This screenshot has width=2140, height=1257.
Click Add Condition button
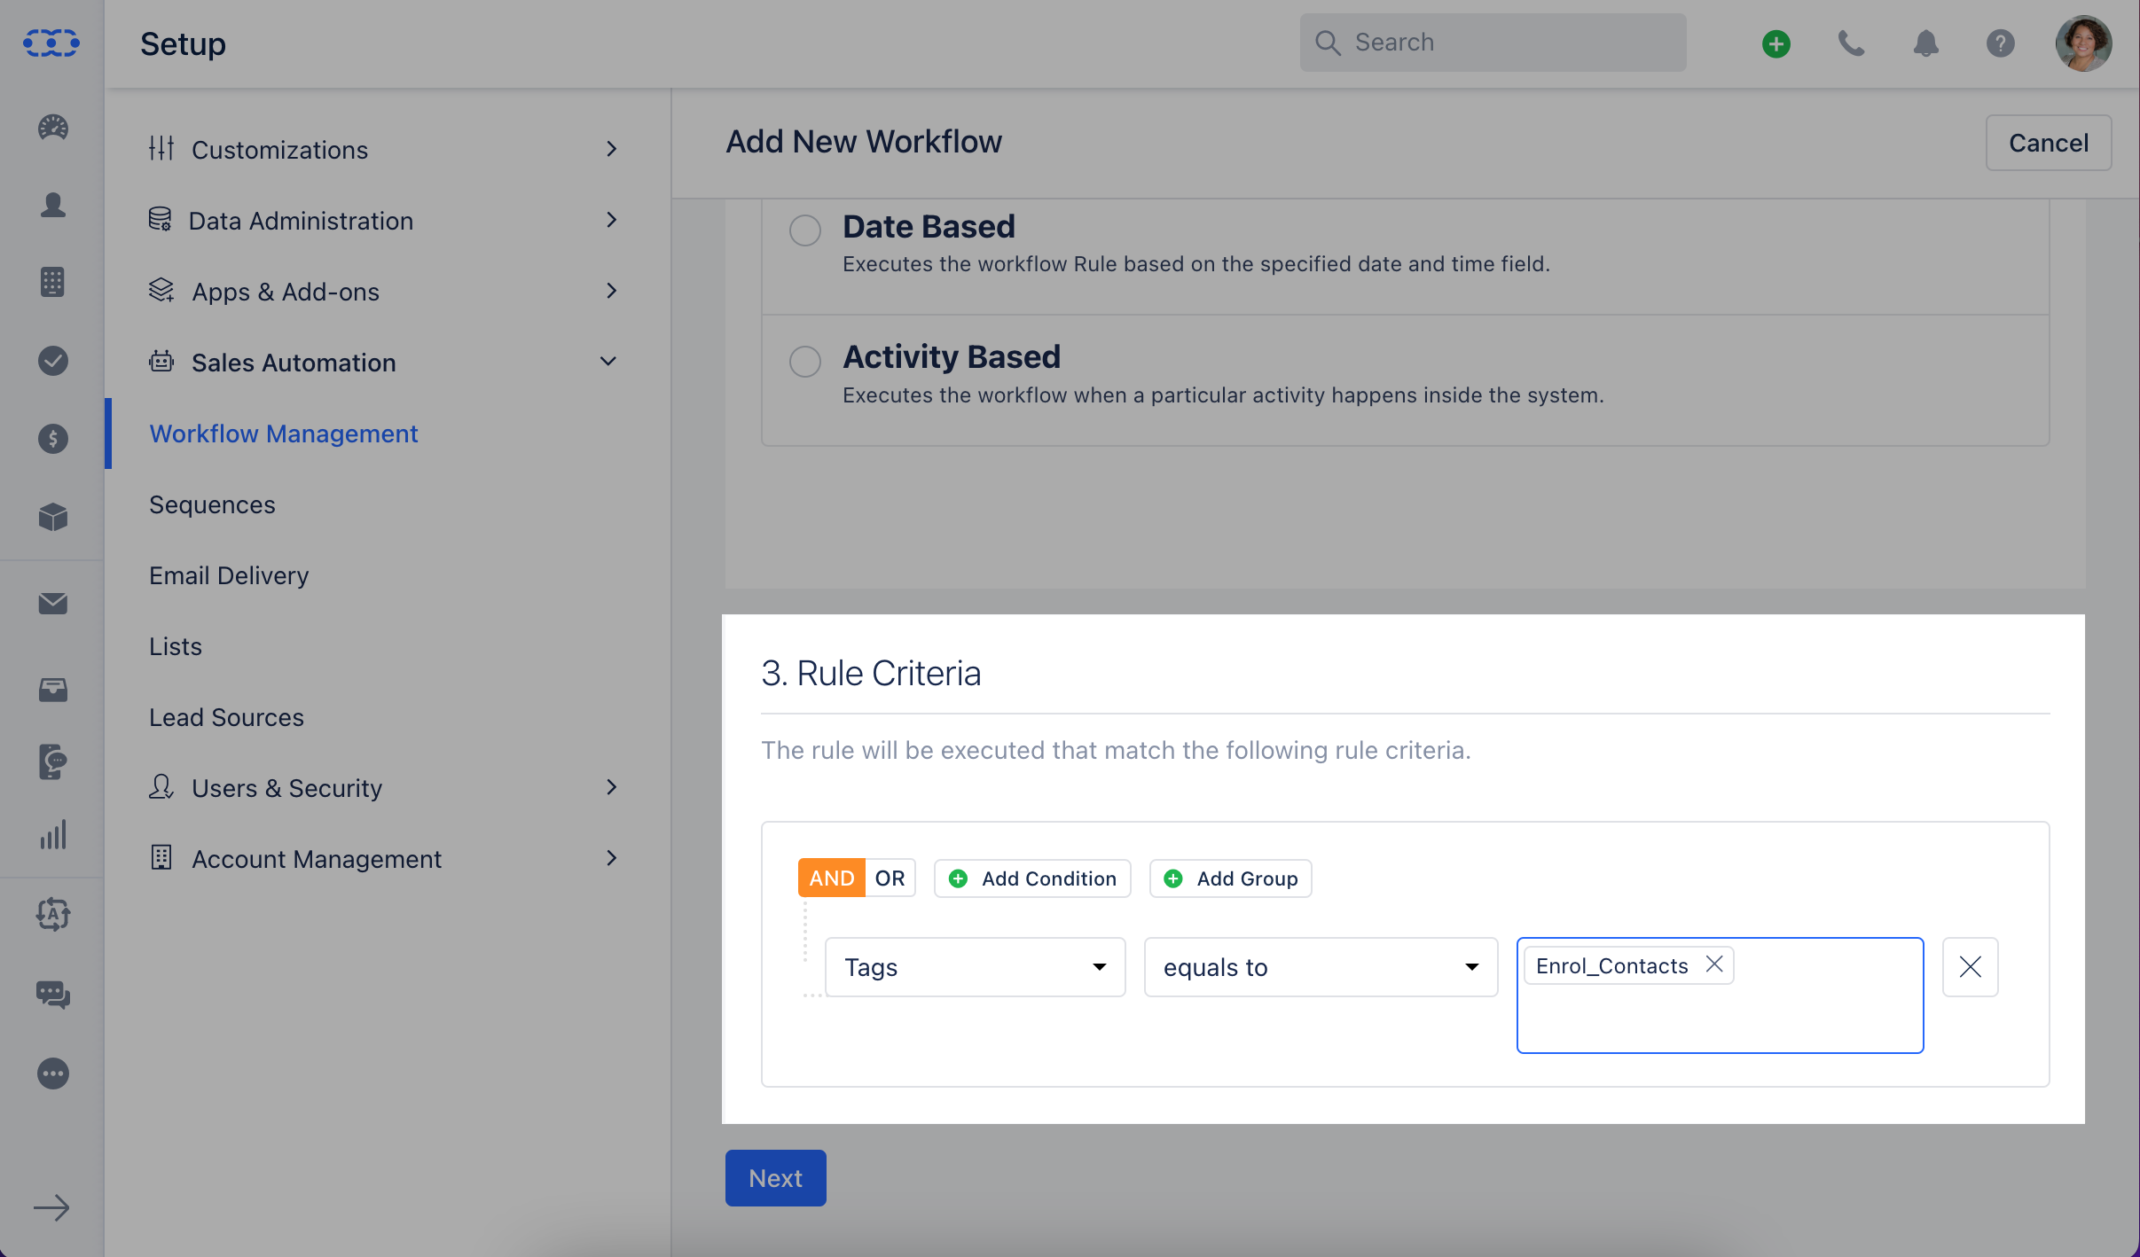pos(1032,878)
